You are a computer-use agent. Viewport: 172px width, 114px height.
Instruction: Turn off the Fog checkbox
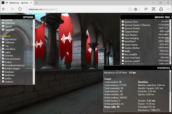[x=3, y=46]
